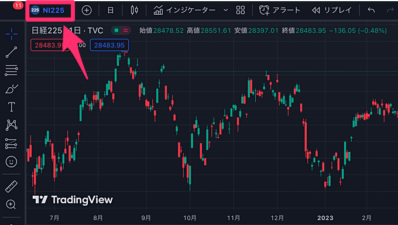Open the インジケーター indicators dialog

coord(184,11)
